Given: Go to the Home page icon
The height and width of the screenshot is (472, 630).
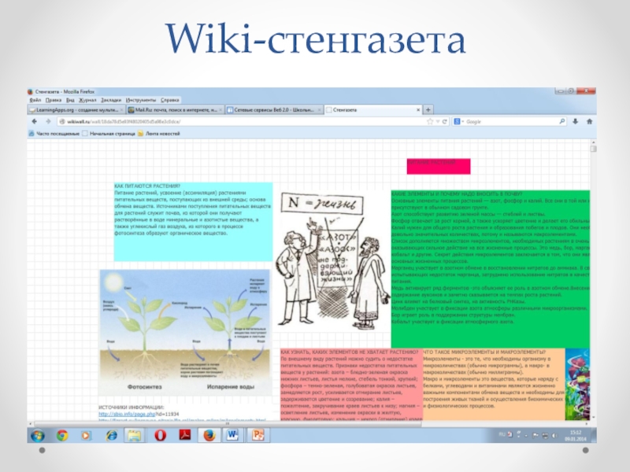Looking at the screenshot, I should tap(589, 121).
